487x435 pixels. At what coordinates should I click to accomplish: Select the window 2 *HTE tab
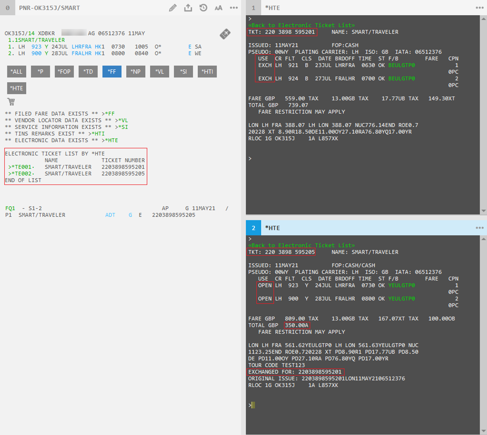[x=272, y=228]
